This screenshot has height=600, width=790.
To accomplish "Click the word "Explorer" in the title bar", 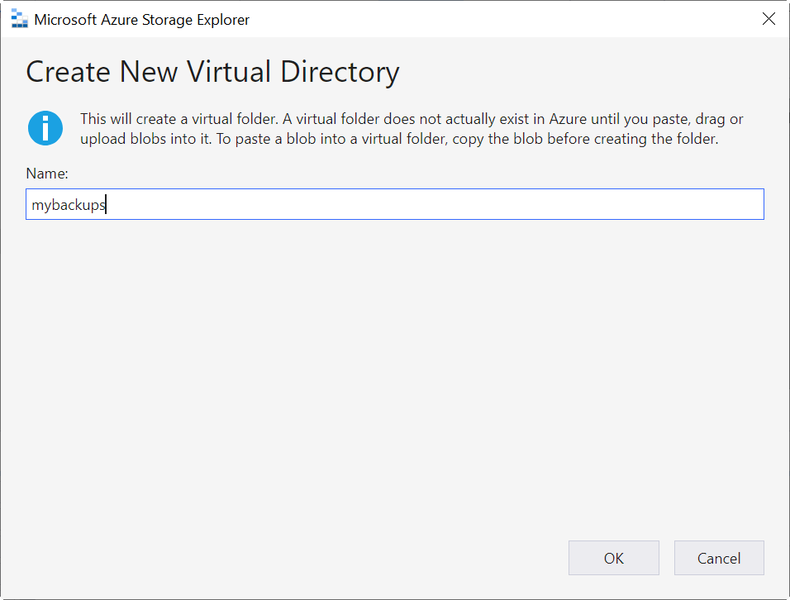I will click(221, 19).
